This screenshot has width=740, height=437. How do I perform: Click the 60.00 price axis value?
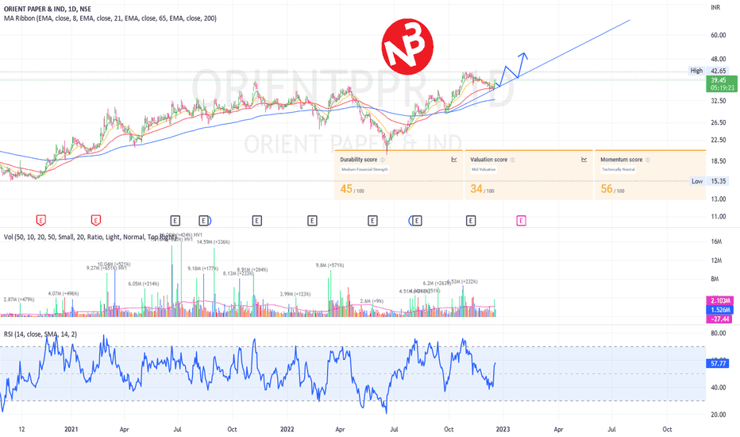[x=719, y=35]
